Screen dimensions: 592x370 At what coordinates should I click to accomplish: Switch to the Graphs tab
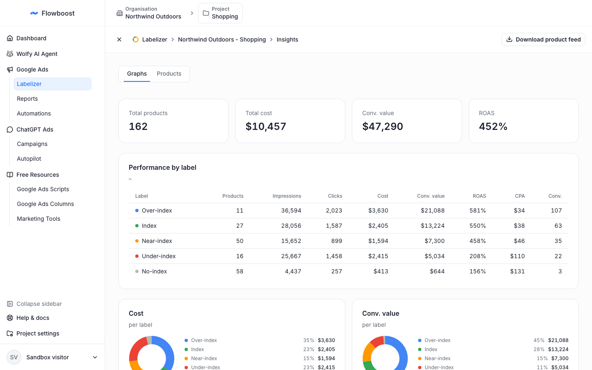pos(137,74)
